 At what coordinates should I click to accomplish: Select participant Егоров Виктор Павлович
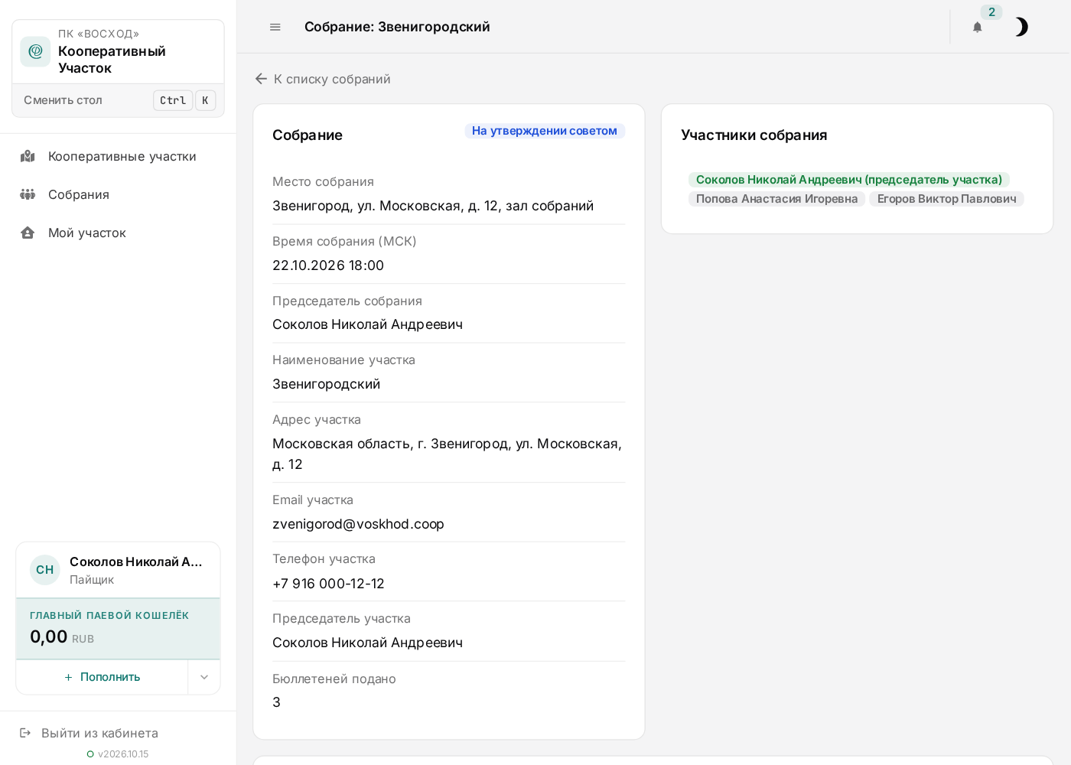(x=946, y=199)
